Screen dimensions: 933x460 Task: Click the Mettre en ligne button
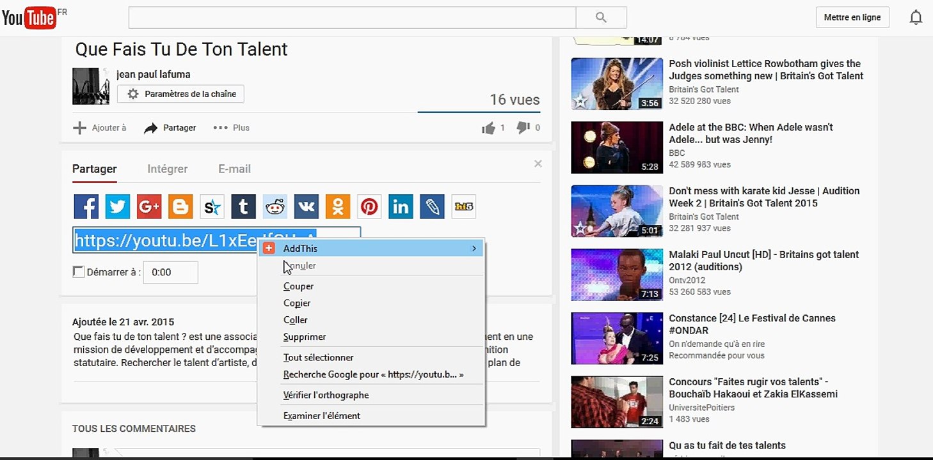[852, 17]
